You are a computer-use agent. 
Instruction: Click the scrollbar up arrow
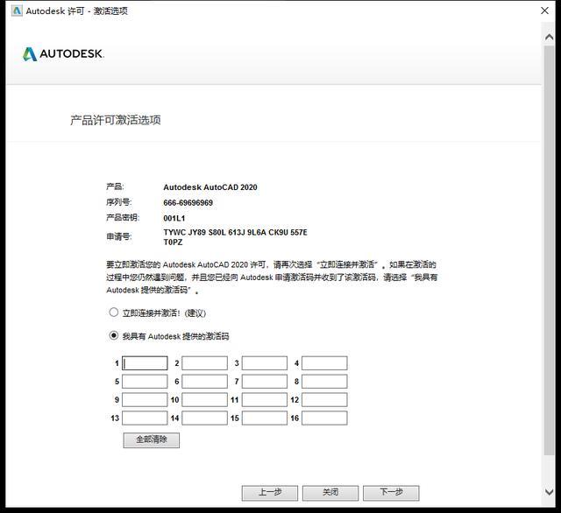coord(550,37)
